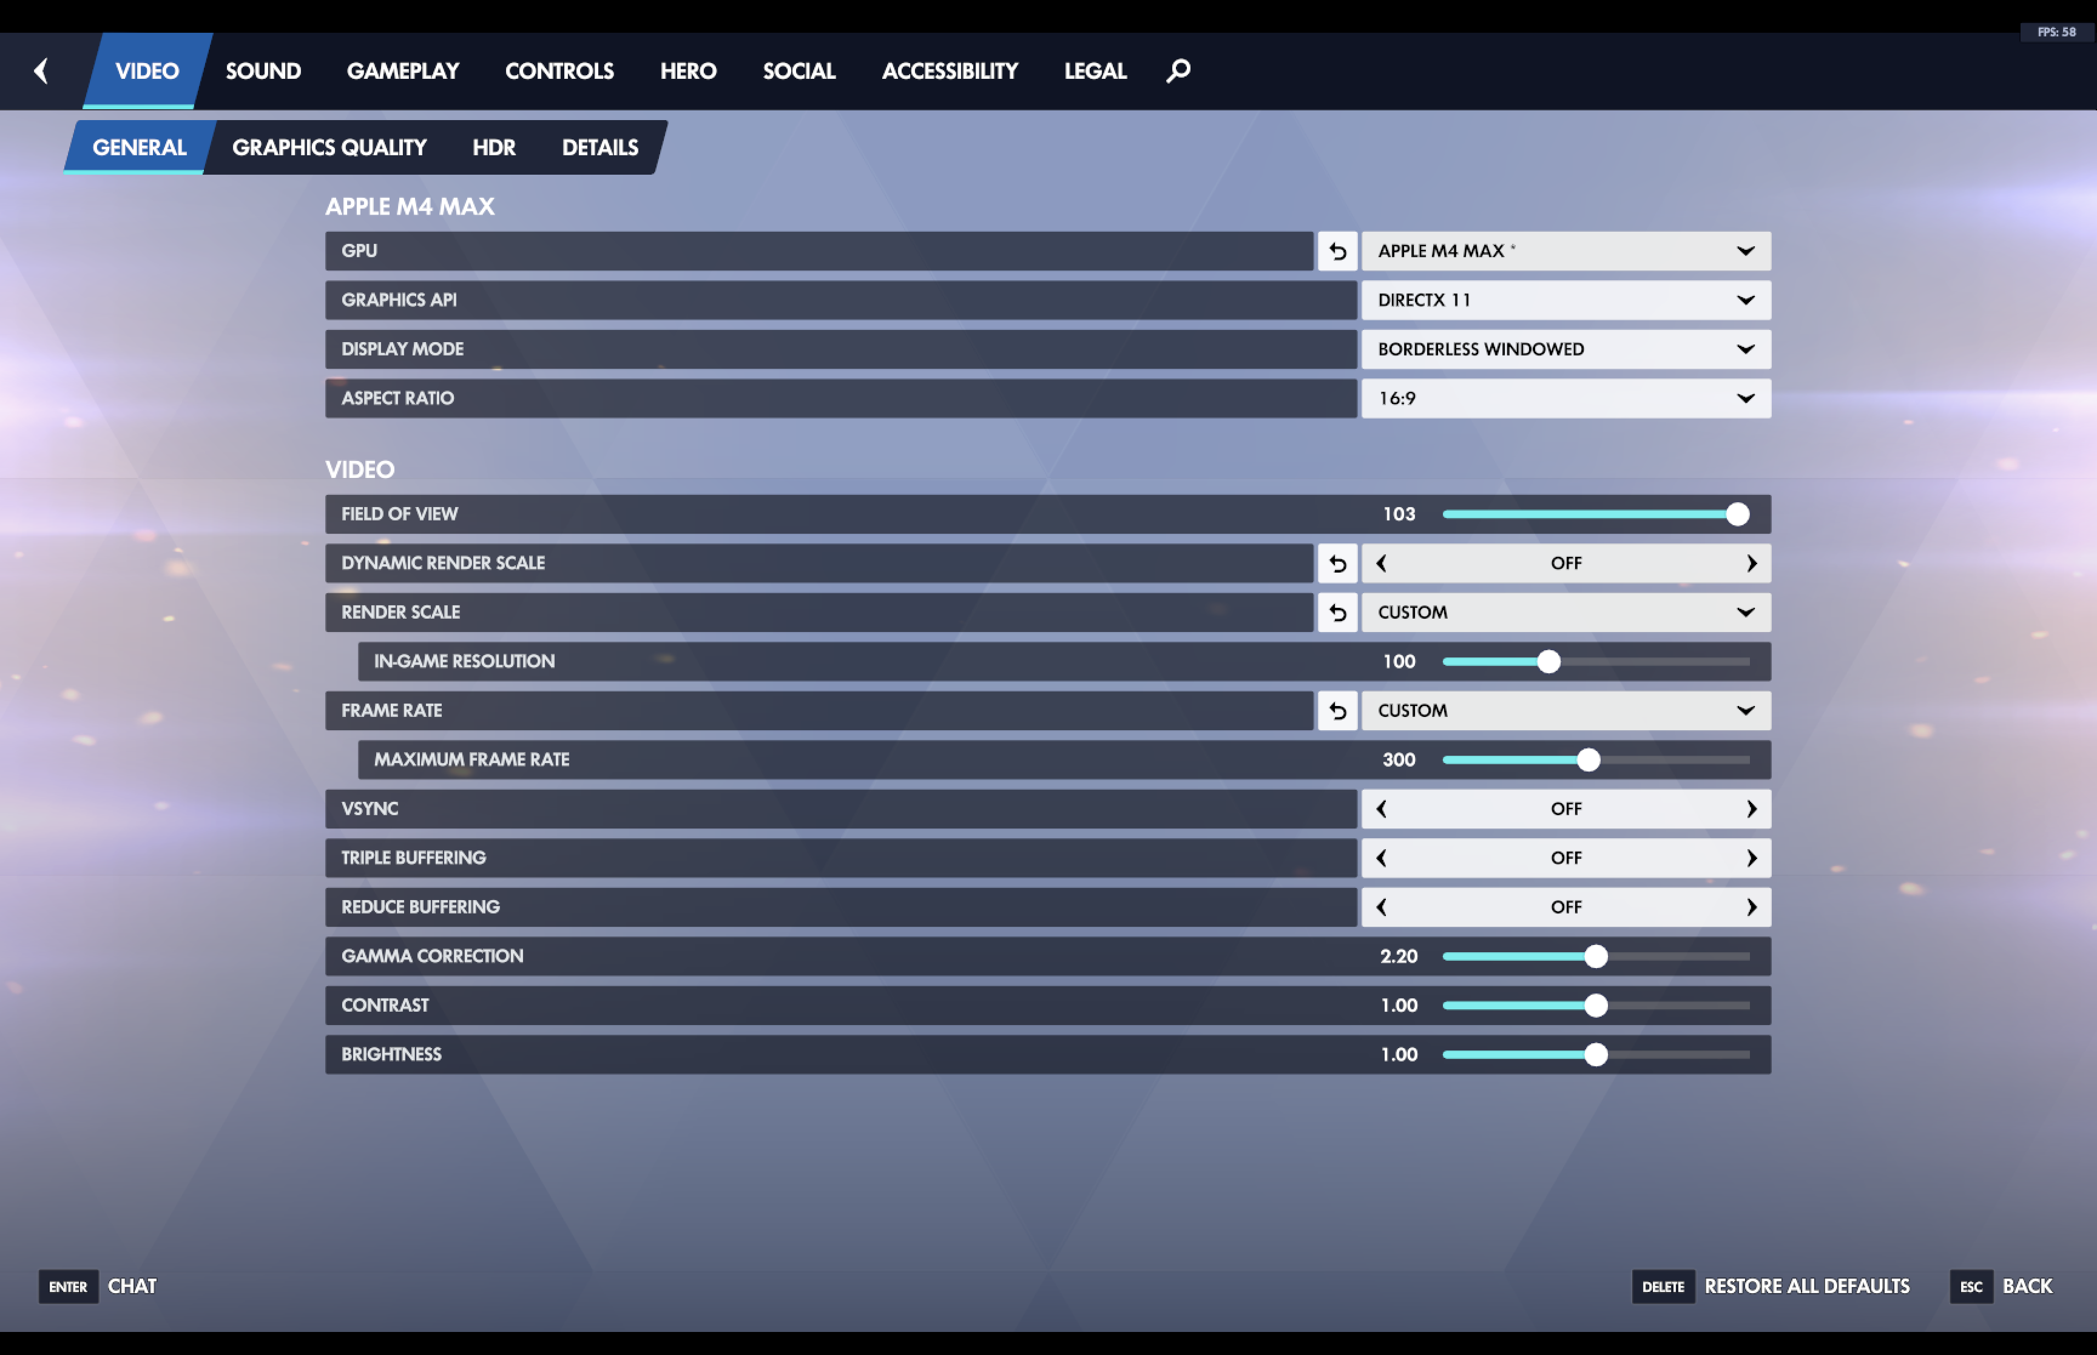Screen dimensions: 2097x1355
Task: Reset Render Scale to default
Action: 1337,613
